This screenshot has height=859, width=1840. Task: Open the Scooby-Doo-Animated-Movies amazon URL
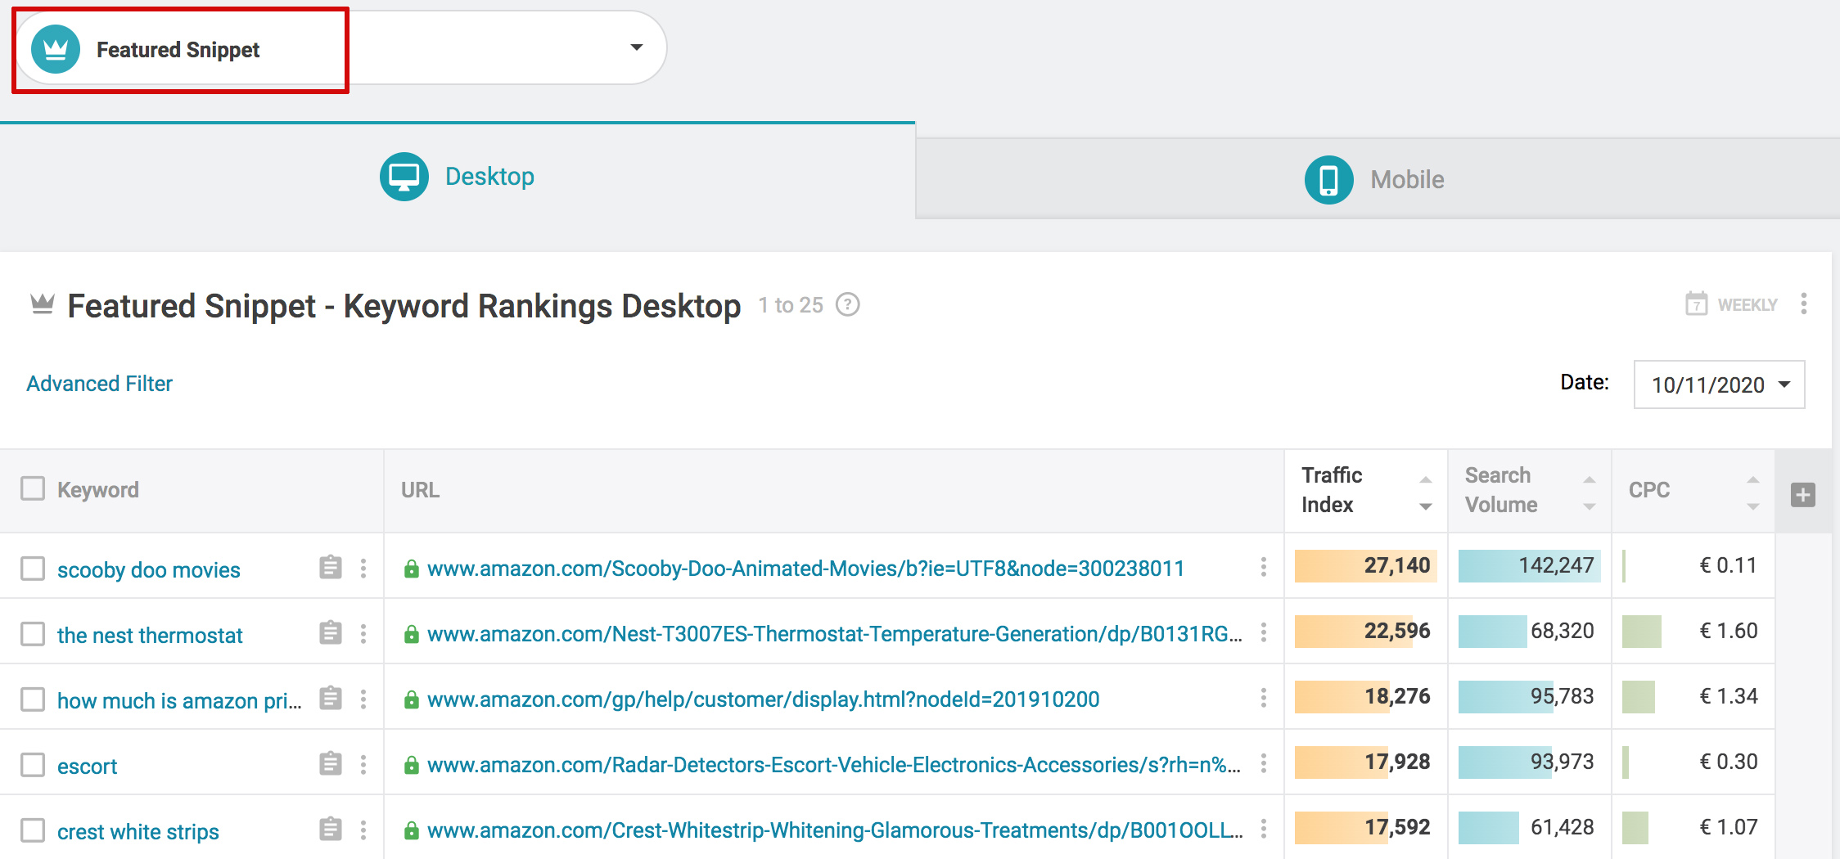tap(806, 569)
